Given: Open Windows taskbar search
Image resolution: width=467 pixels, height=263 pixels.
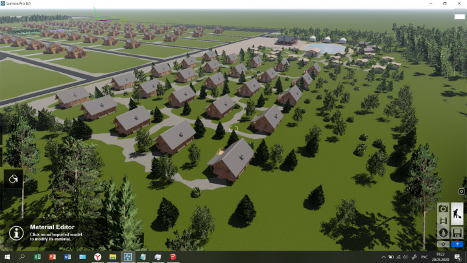Looking at the screenshot, I should pos(22,257).
